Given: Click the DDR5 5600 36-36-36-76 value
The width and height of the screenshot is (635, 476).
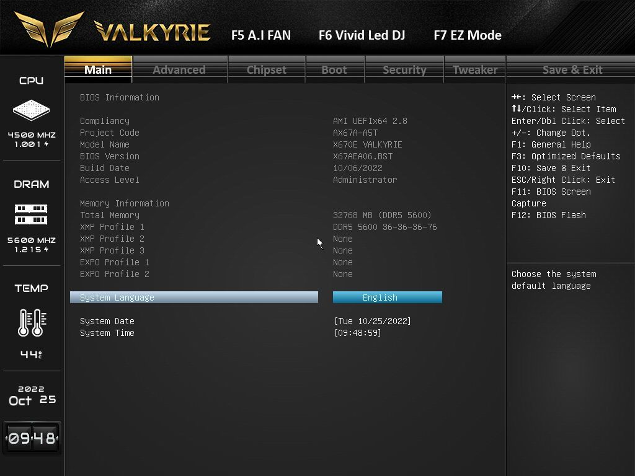Looking at the screenshot, I should (x=384, y=227).
